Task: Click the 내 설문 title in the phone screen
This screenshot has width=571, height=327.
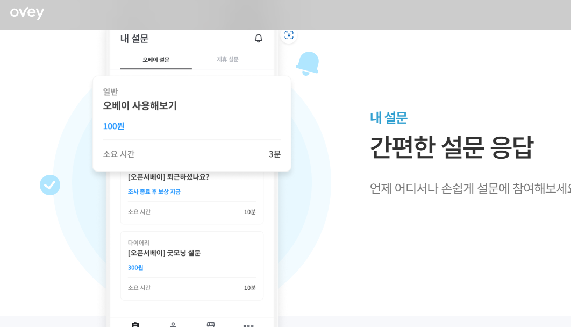Action: pos(134,39)
